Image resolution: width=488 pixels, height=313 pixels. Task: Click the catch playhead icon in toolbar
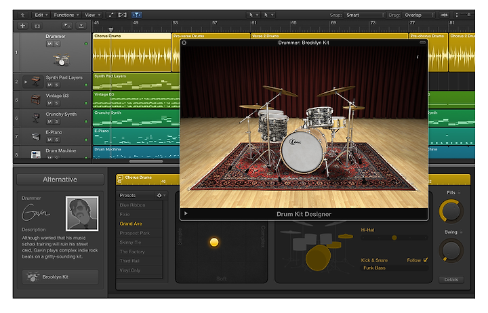[x=136, y=14]
